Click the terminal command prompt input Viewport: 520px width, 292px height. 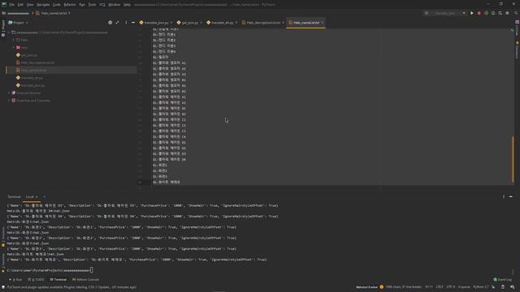click(x=92, y=270)
